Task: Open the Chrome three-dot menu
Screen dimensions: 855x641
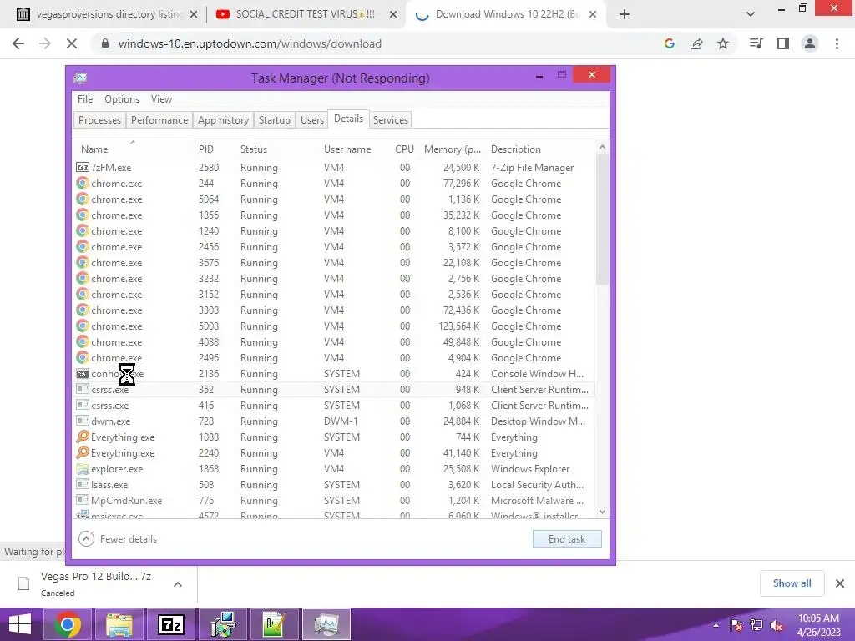Action: [837, 43]
